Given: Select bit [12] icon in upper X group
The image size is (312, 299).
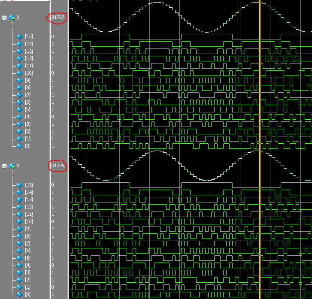Looking at the screenshot, I should (19, 58).
